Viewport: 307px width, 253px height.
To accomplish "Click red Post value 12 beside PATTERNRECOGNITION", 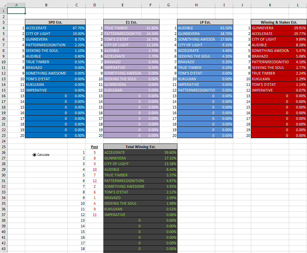I will [94, 181].
